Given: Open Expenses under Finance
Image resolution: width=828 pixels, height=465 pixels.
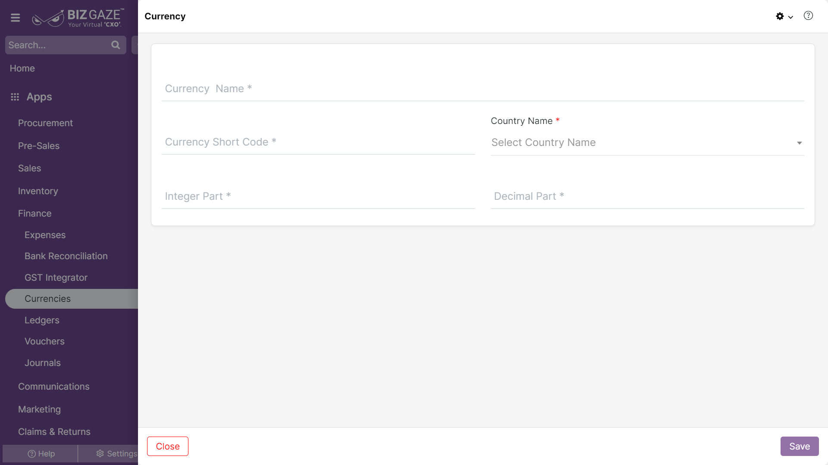Looking at the screenshot, I should pyautogui.click(x=45, y=235).
